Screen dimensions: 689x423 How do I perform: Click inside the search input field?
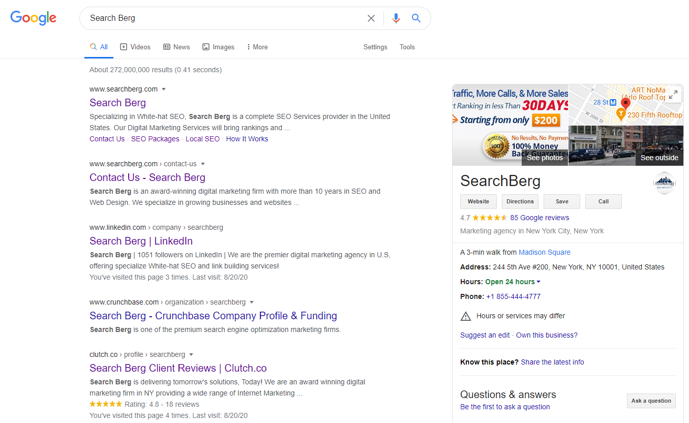coord(224,18)
